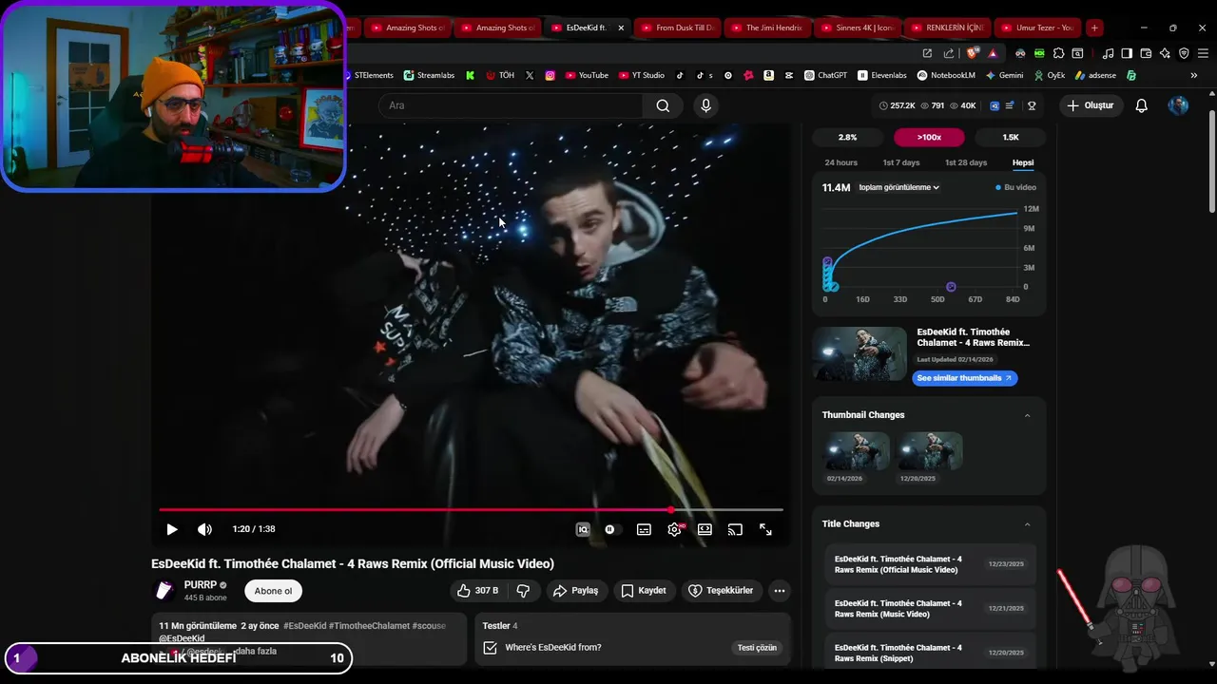Collapse the Title Changes section
Viewport: 1217px width, 684px height.
pyautogui.click(x=1027, y=524)
